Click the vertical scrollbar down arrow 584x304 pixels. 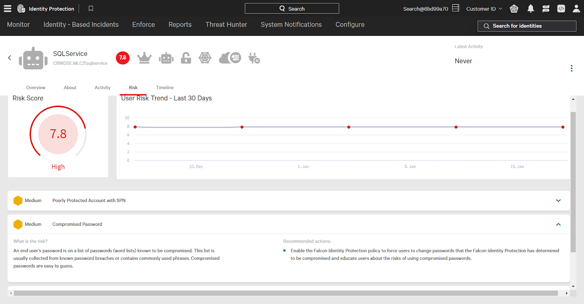click(573, 286)
